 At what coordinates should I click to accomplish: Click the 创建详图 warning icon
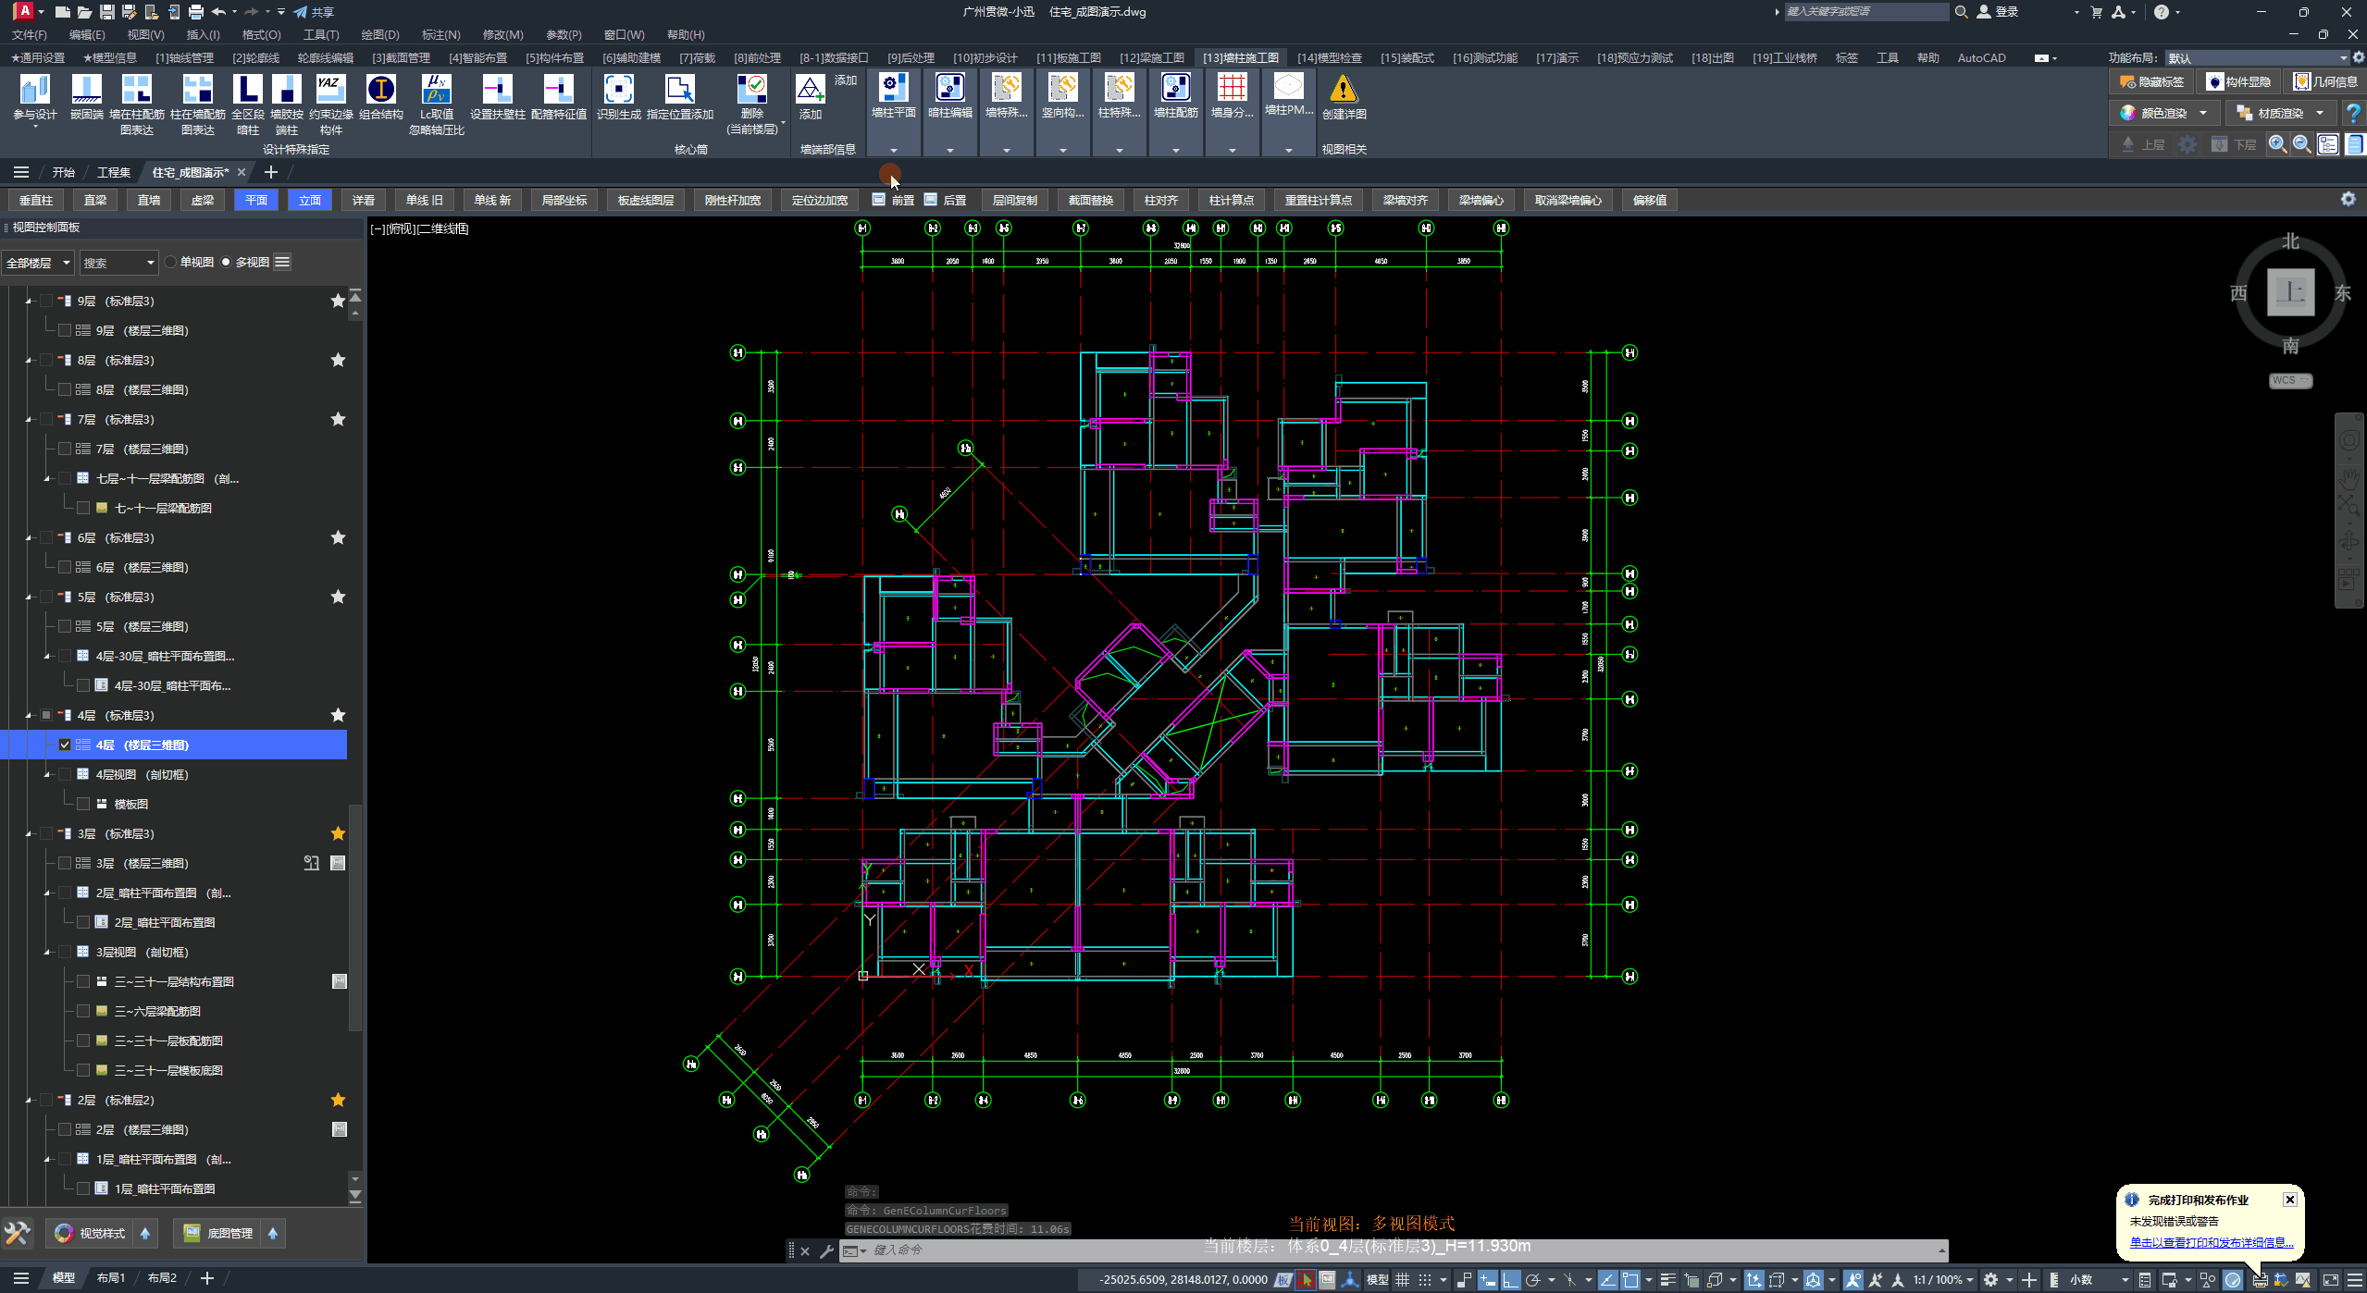click(x=1343, y=91)
